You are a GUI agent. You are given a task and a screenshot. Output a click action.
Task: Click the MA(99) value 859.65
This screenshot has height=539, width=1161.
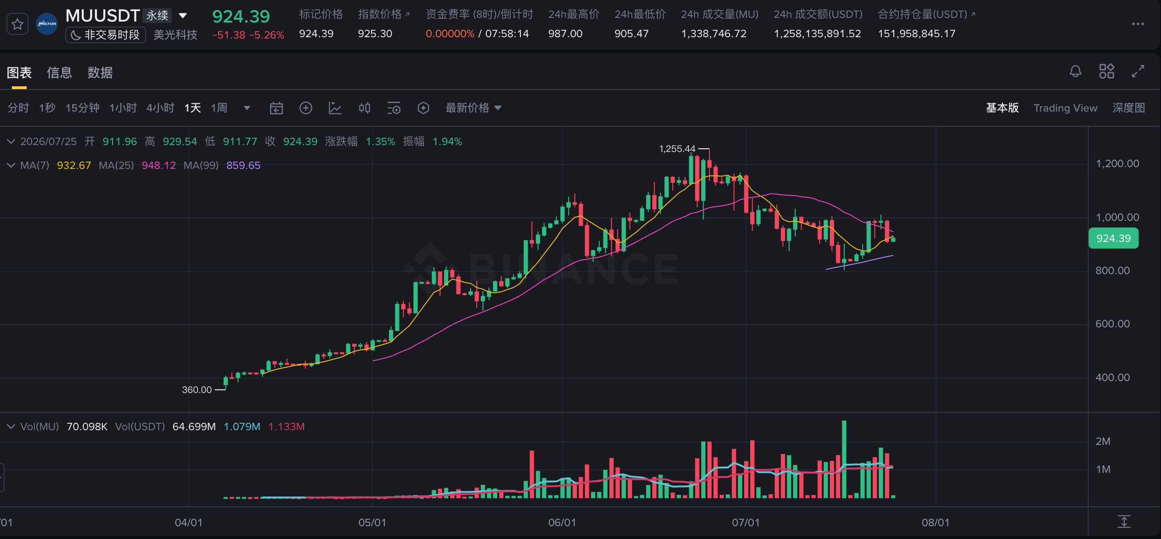pyautogui.click(x=243, y=165)
